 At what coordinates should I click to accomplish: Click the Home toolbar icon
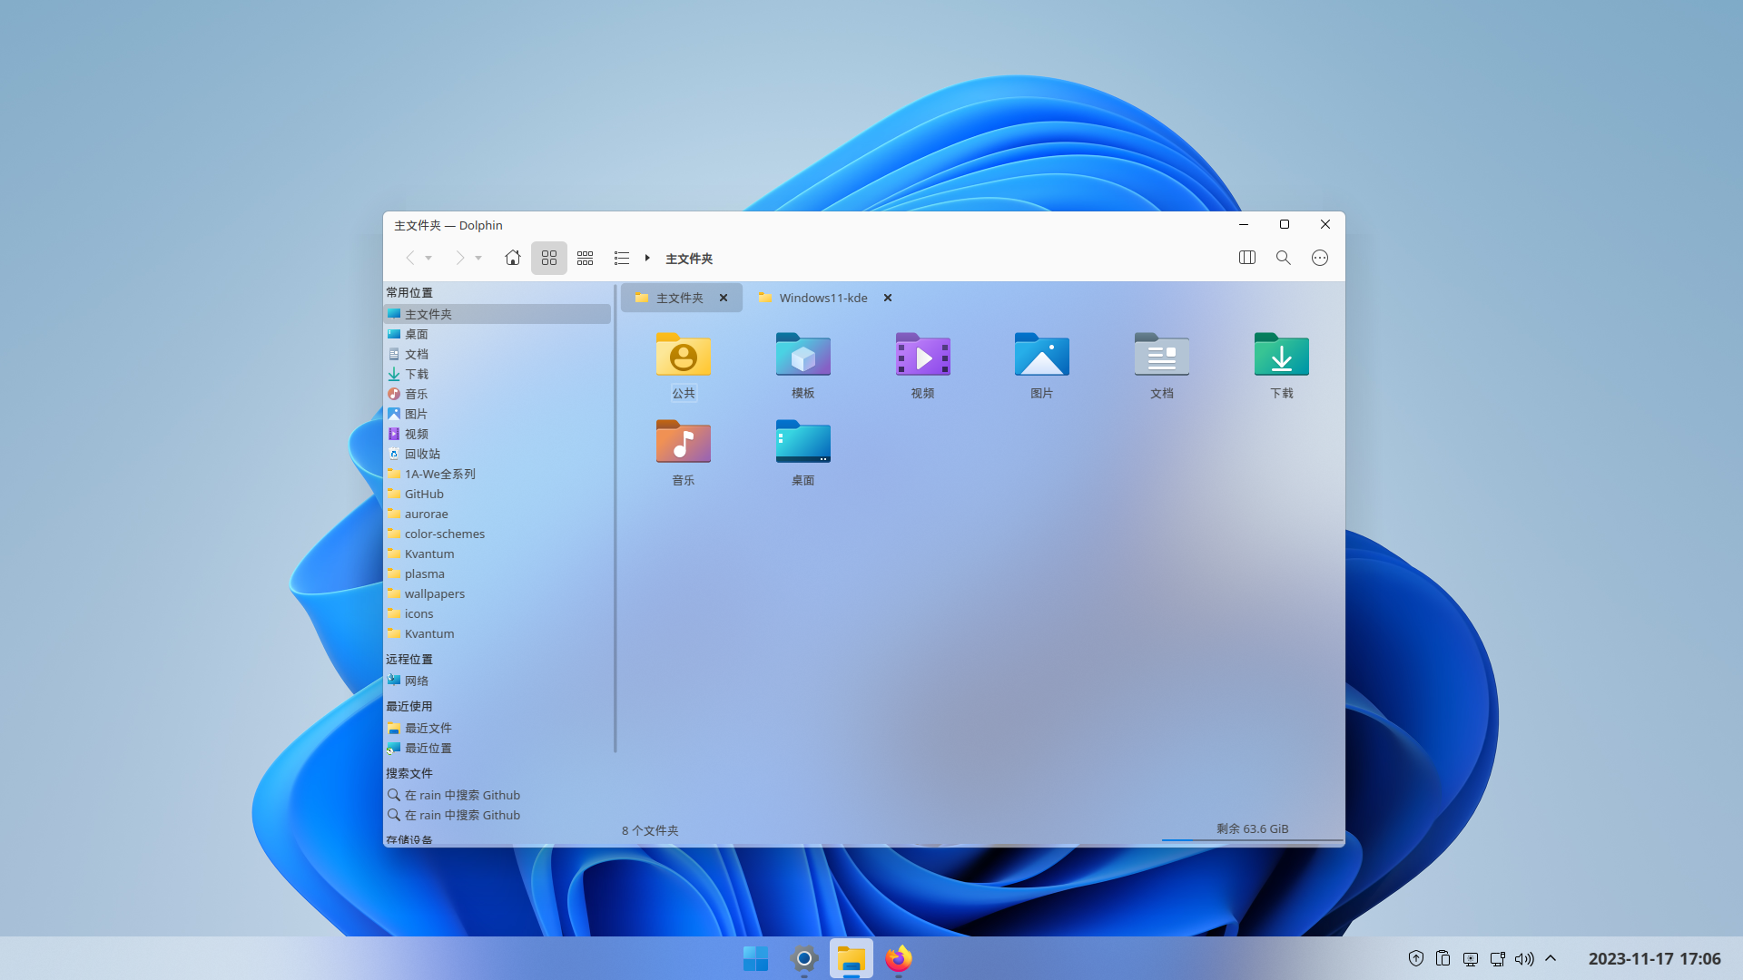513,258
